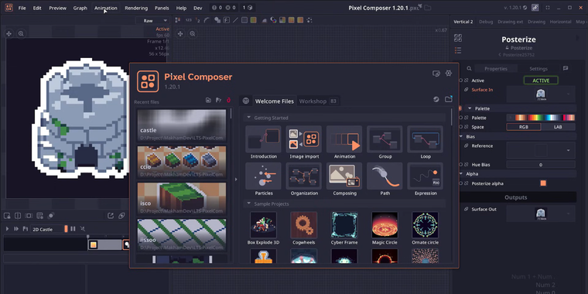Click the orbit icon at preview toolbar right
Viewport: 588px width, 294px height.
[121, 216]
